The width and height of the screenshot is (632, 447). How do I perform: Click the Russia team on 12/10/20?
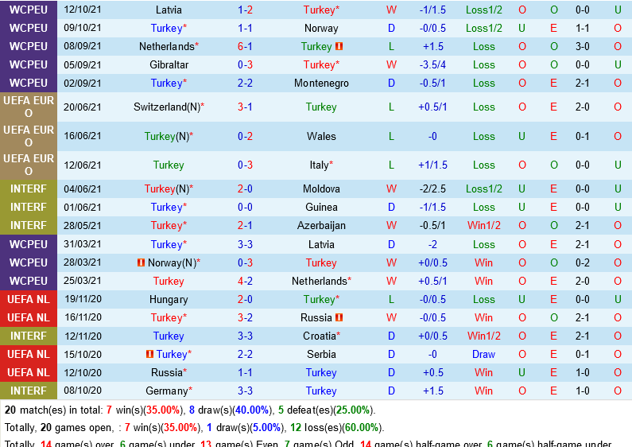click(166, 372)
